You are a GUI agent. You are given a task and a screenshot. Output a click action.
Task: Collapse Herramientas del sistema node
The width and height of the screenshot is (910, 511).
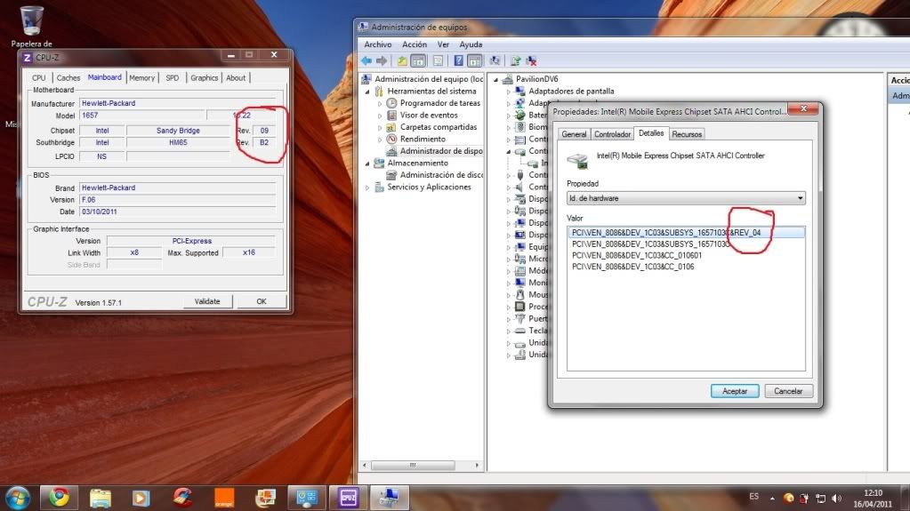tap(367, 92)
